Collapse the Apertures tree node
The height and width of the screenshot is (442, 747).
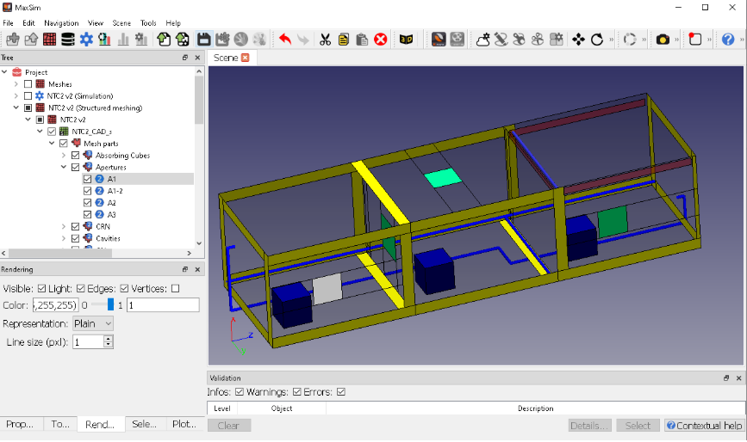click(64, 168)
